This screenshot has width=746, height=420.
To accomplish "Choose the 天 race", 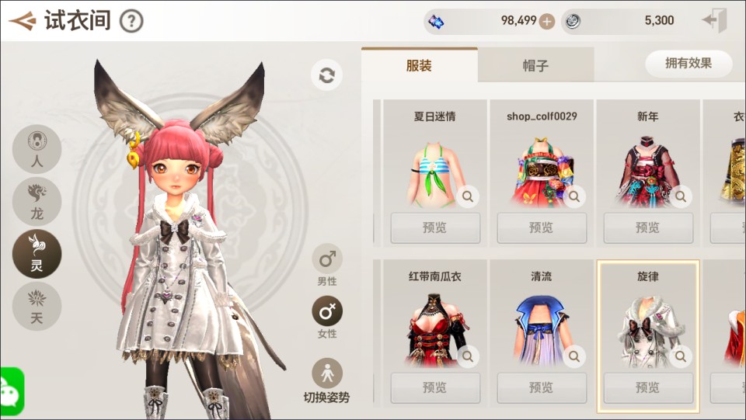I will click(37, 306).
